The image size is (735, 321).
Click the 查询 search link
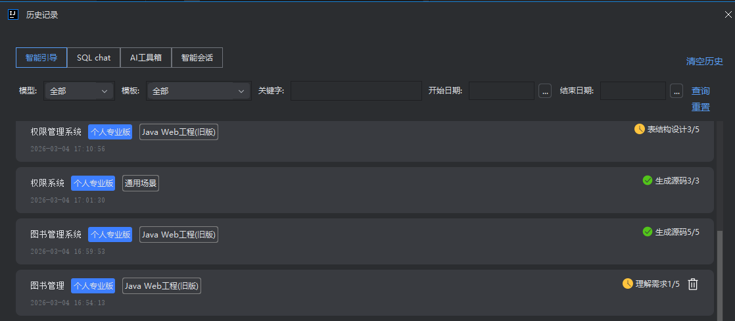point(700,91)
